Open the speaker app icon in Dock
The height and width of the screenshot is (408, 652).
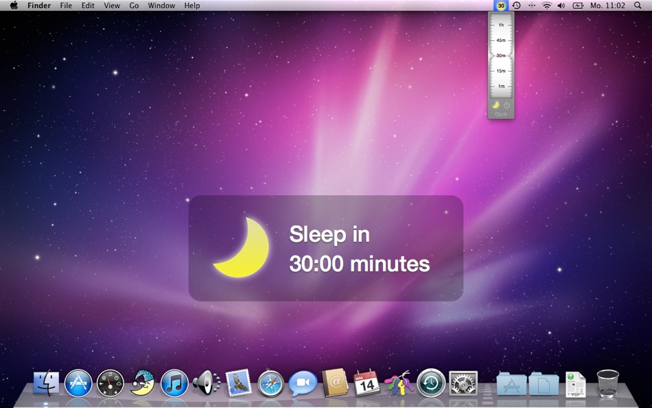coord(207,383)
